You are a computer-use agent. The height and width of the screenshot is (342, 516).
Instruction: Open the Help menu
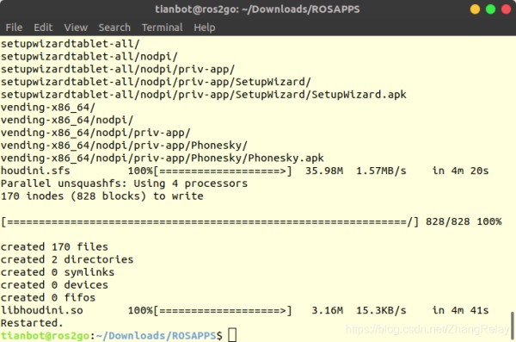[x=205, y=28]
